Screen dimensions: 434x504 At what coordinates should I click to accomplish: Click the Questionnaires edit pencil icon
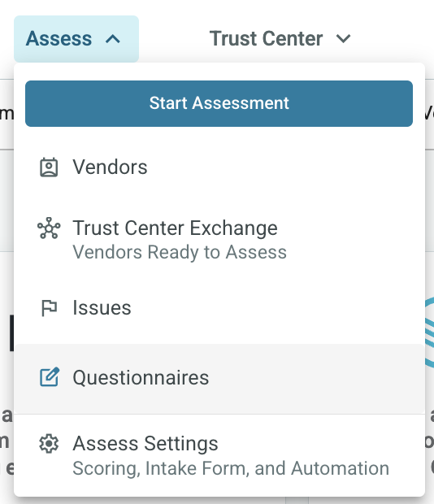(50, 376)
